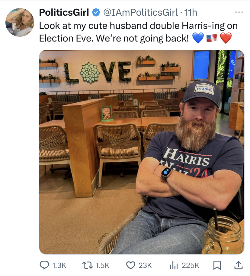Open the reply comment icon
The image size is (250, 276).
[44, 265]
